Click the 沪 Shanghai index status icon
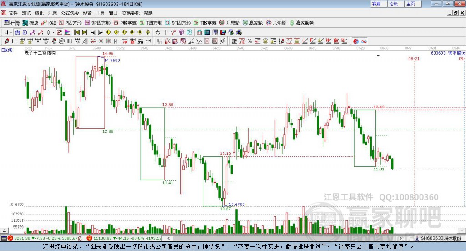The image size is (466, 251). pos(10,238)
